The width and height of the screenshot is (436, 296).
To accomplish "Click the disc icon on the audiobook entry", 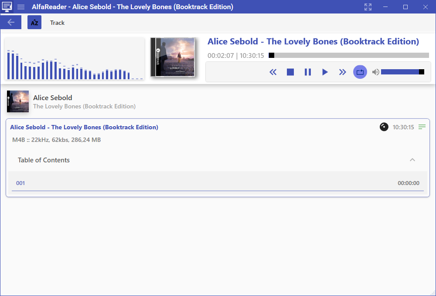I will click(x=384, y=127).
